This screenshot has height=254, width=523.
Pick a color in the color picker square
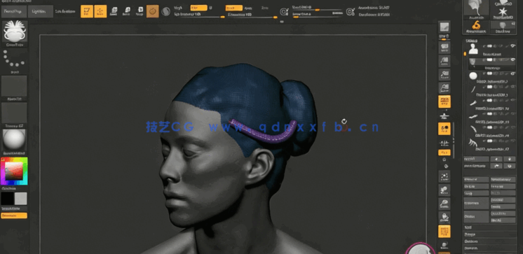coord(14,171)
